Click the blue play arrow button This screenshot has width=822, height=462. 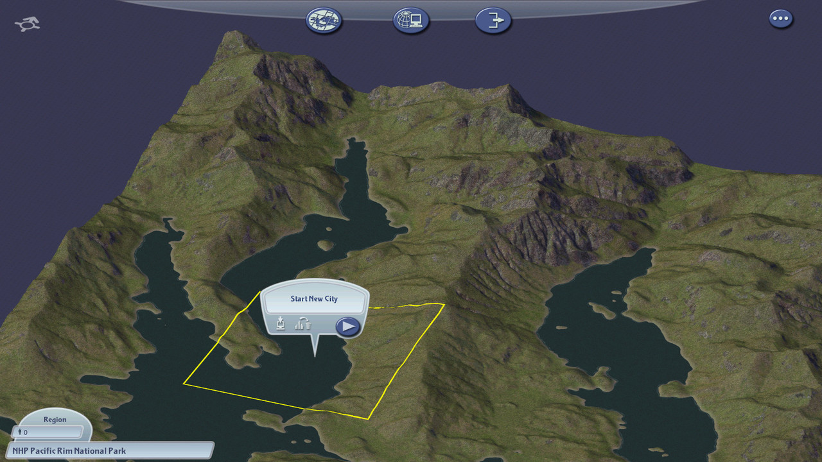point(347,327)
